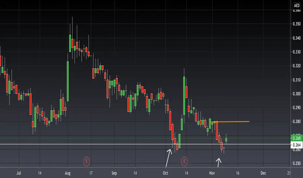
Task: Open the AED currency selector
Action: pyautogui.click(x=296, y=6)
